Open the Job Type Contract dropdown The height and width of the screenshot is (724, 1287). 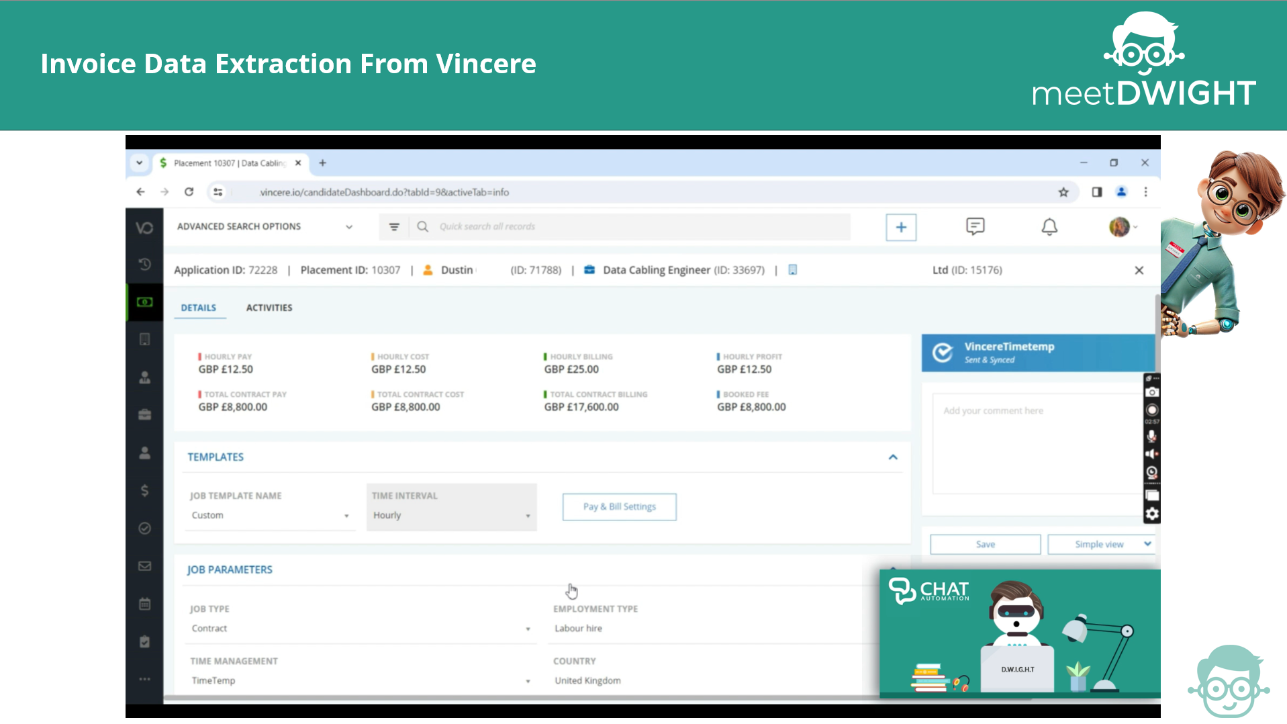pyautogui.click(x=361, y=629)
